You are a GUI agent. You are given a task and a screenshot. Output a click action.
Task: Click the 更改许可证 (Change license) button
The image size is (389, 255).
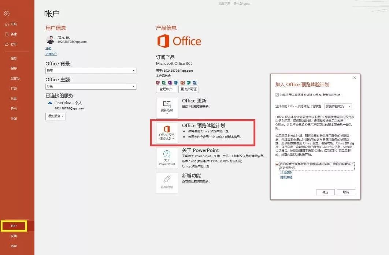point(189,89)
